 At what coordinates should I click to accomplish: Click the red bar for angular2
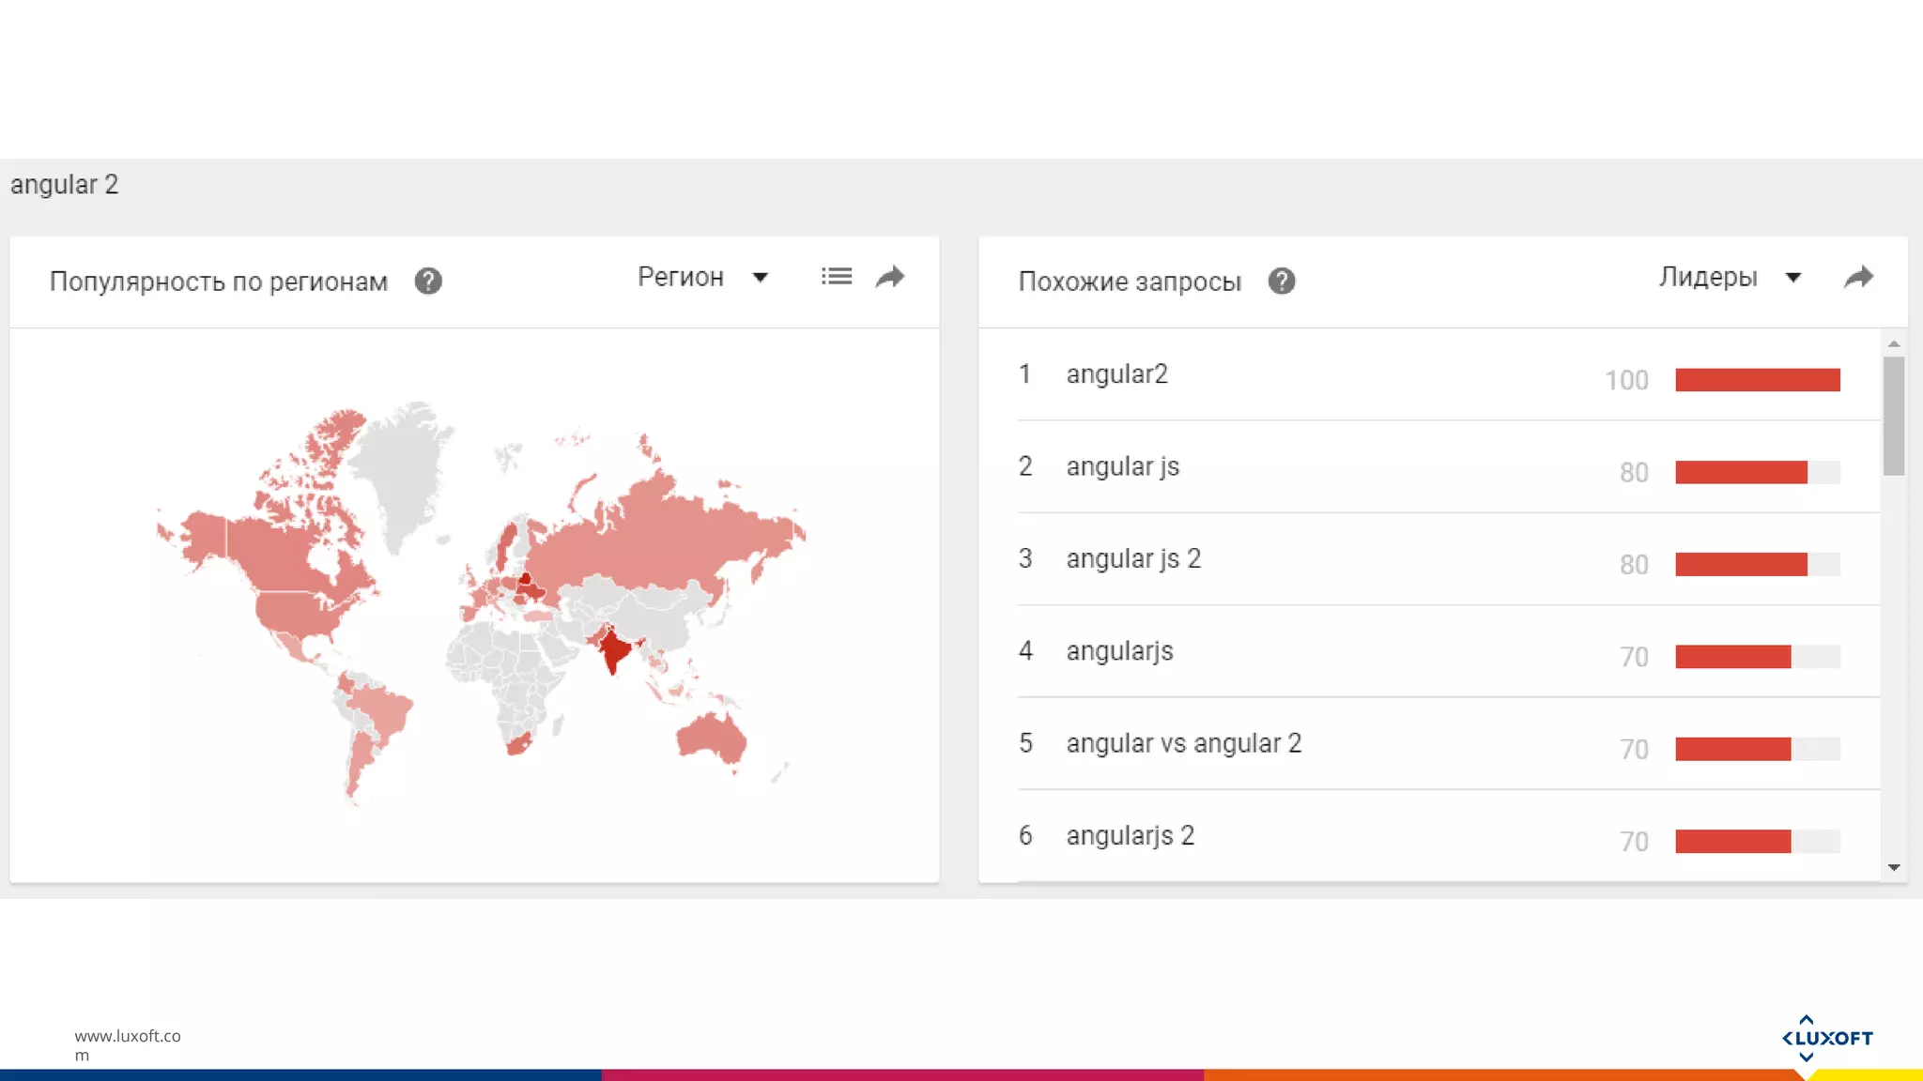(1757, 380)
